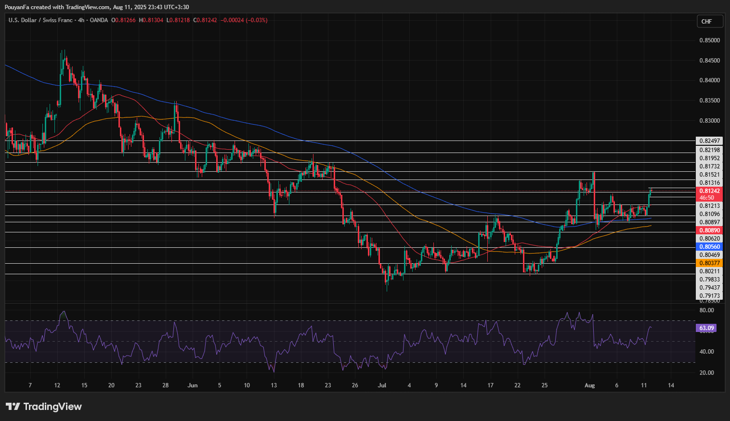The image size is (730, 421).
Task: Click the horizontal line price label 0.82198
Action: pos(709,150)
